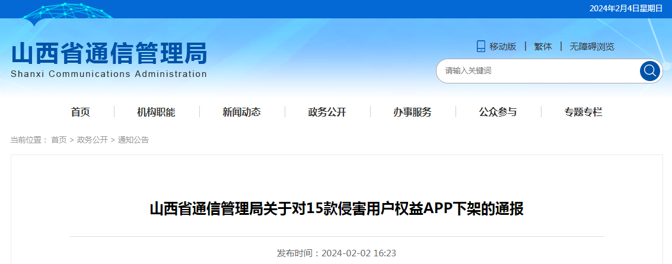
Task: Click the 发布时间：2024-02-02 16:23 line
Action: pyautogui.click(x=336, y=253)
